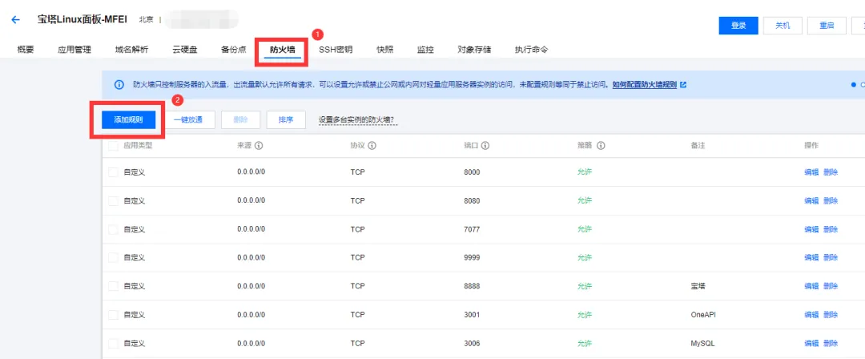Click the info icon beside 策略 header
Viewport: 865px width, 359px height.
click(601, 146)
